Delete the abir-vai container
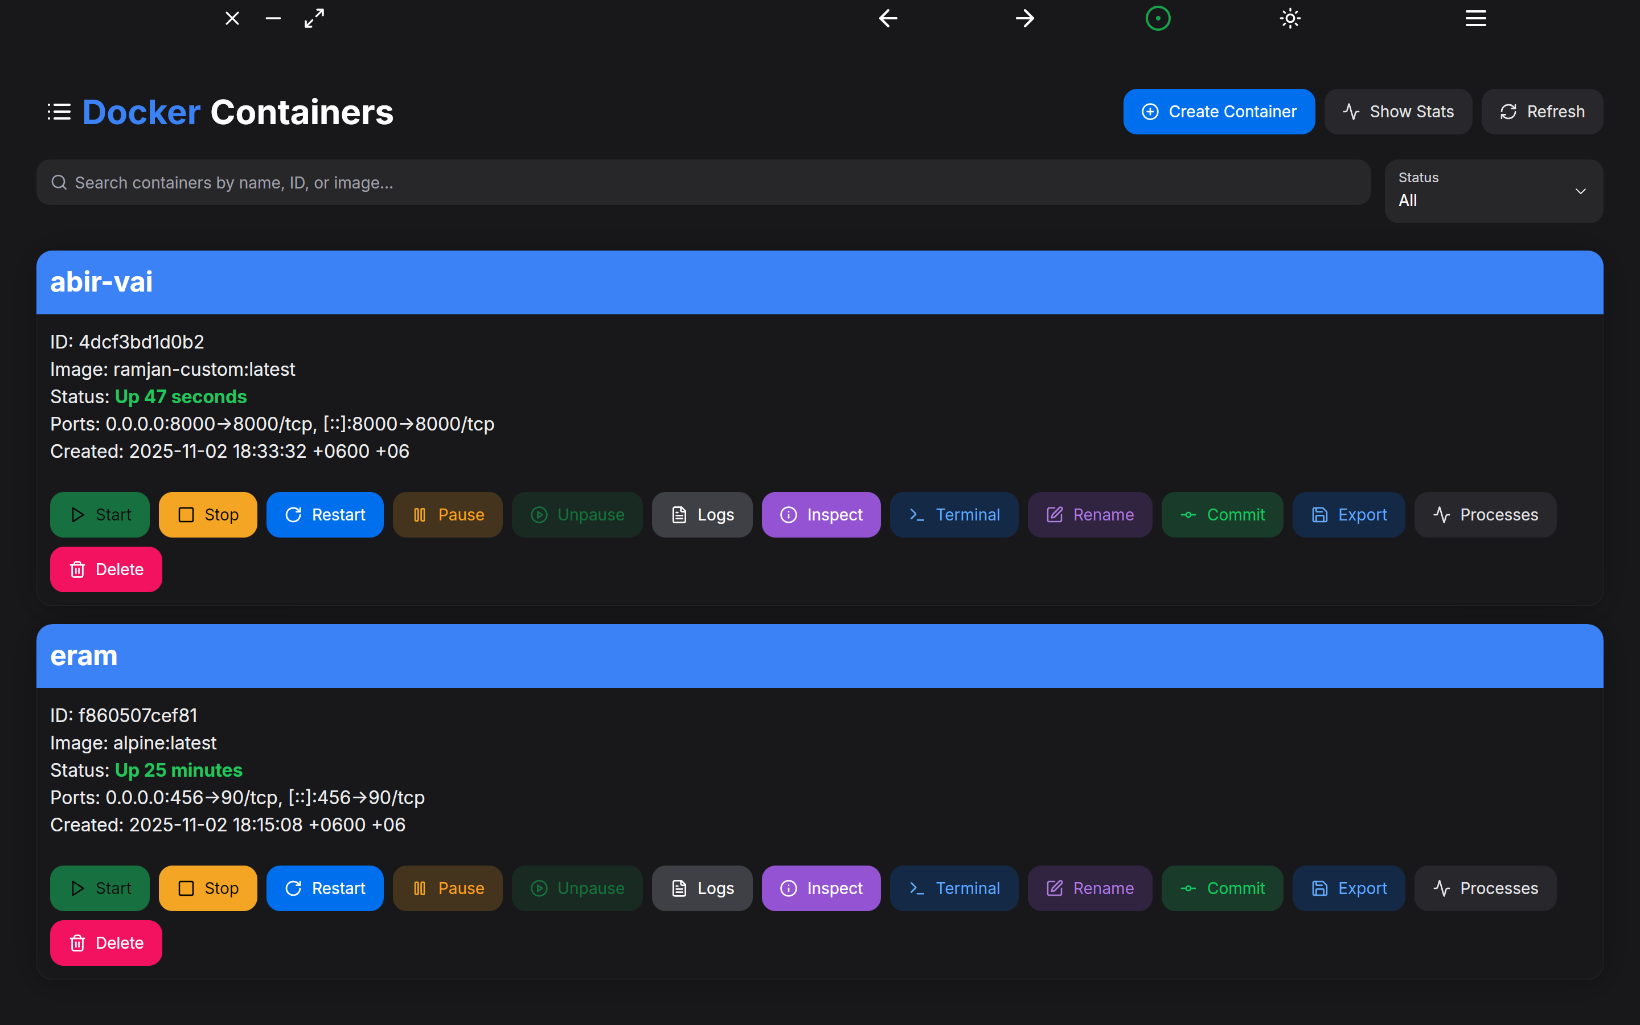The image size is (1640, 1025). point(106,569)
